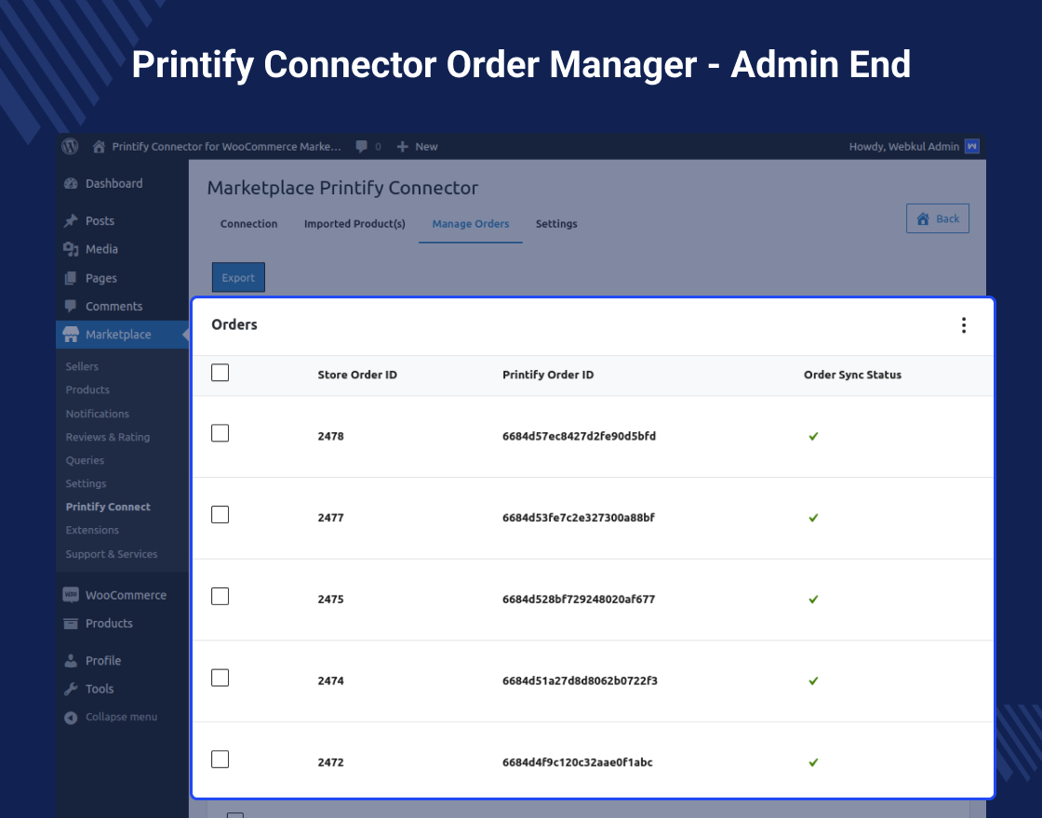Click Printify ID 6684d4f9c120c32aae0f1abc
Viewport: 1042px width, 818px height.
pos(578,763)
